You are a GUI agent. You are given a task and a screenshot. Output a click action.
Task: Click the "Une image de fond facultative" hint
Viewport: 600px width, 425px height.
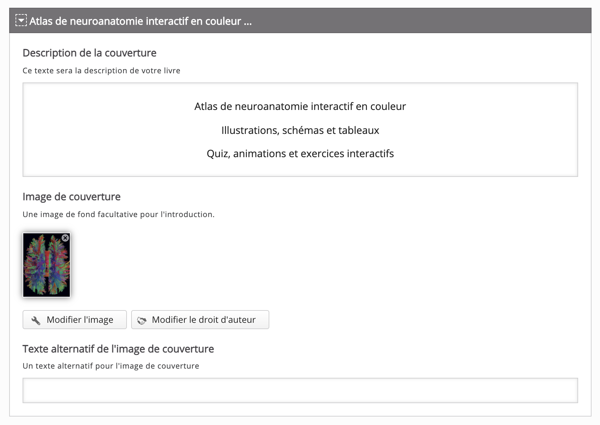(x=118, y=214)
